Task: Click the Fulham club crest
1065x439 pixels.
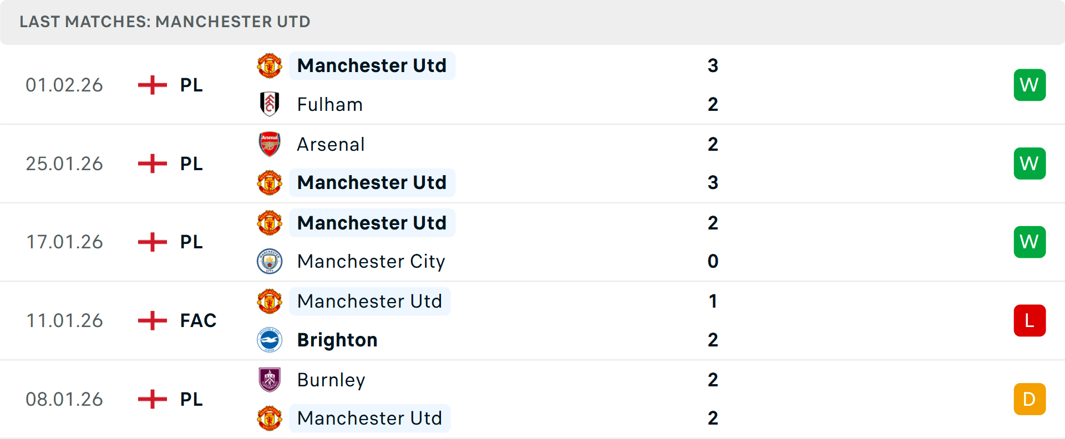Action: click(x=270, y=104)
